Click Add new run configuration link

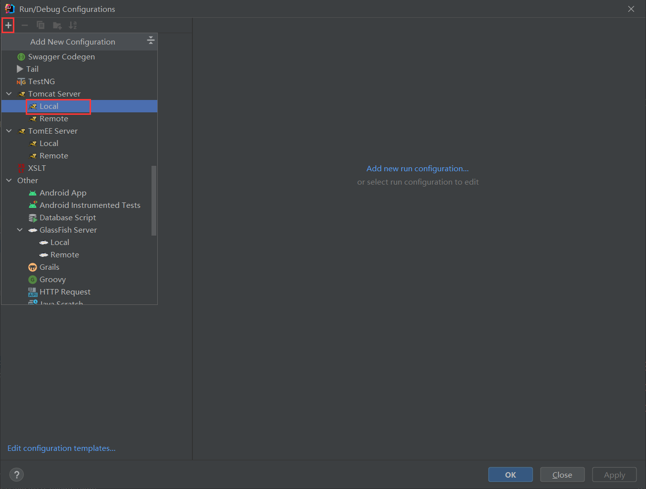pyautogui.click(x=417, y=169)
